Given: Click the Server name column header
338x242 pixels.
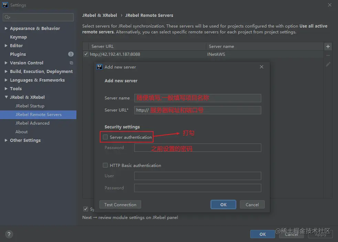Looking at the screenshot, I should 265,46.
